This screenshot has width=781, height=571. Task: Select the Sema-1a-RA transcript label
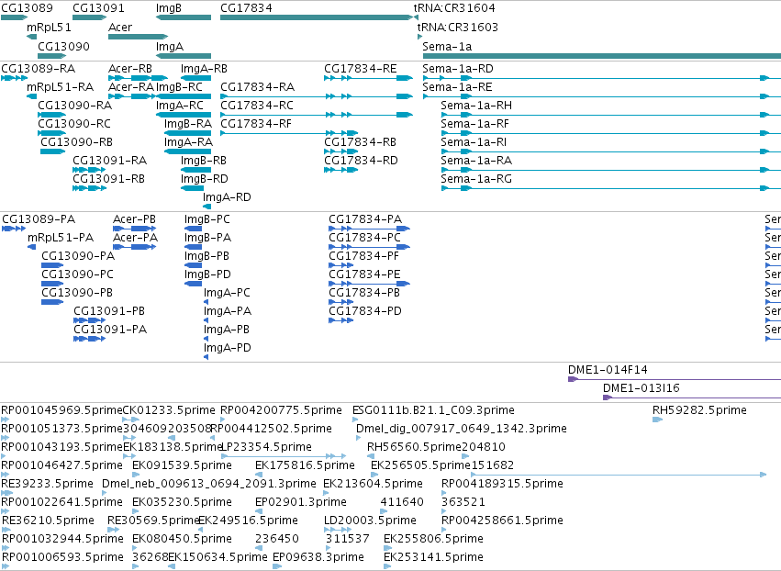point(476,161)
